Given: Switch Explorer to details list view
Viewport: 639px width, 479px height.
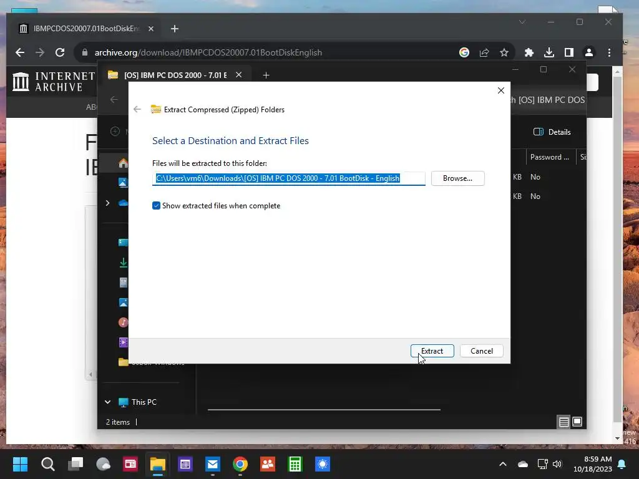Looking at the screenshot, I should pyautogui.click(x=563, y=422).
